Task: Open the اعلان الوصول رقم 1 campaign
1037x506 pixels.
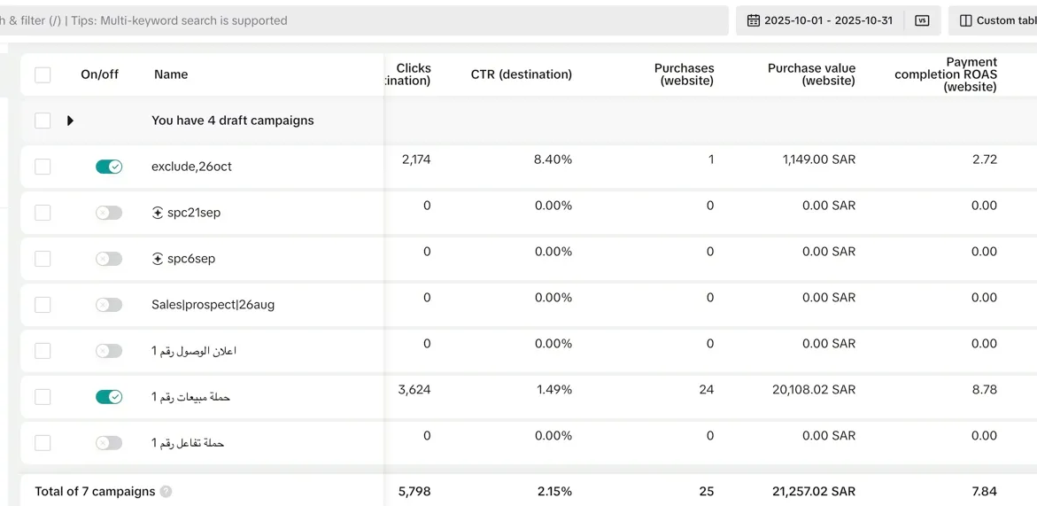Action: [194, 351]
